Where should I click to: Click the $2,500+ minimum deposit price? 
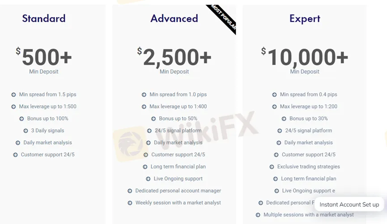(x=174, y=57)
